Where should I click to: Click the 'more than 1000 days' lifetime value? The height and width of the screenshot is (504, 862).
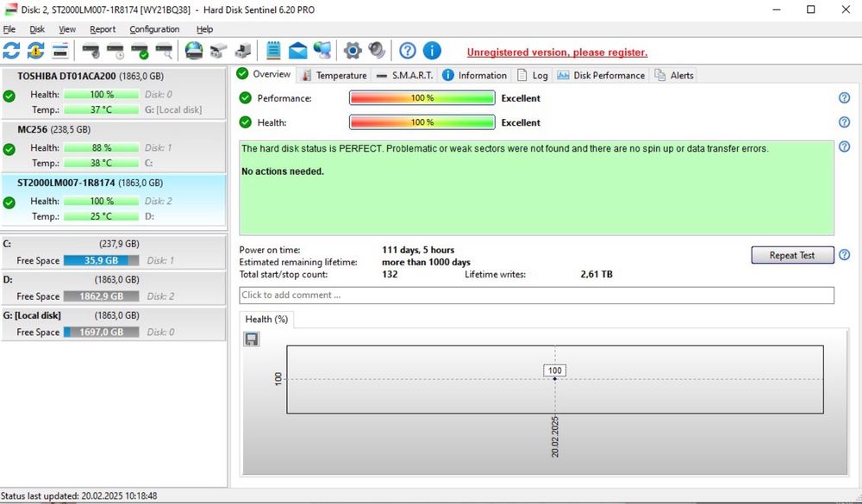pyautogui.click(x=426, y=262)
